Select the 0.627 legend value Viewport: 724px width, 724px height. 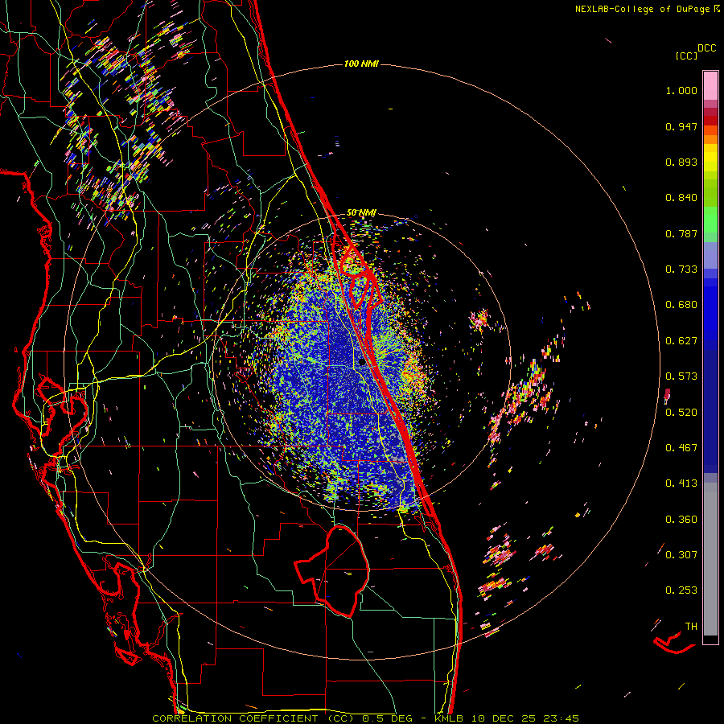(x=681, y=341)
